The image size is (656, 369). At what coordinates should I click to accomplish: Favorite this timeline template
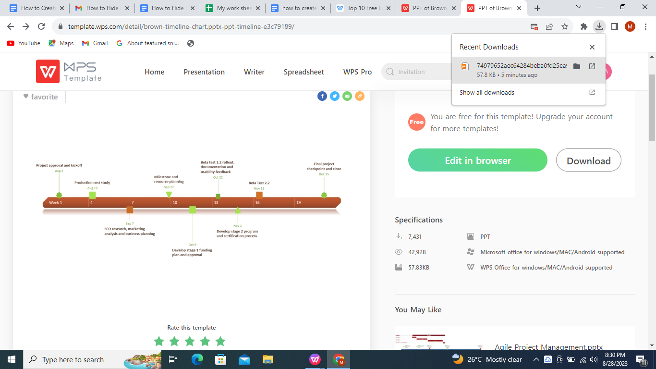click(x=42, y=96)
